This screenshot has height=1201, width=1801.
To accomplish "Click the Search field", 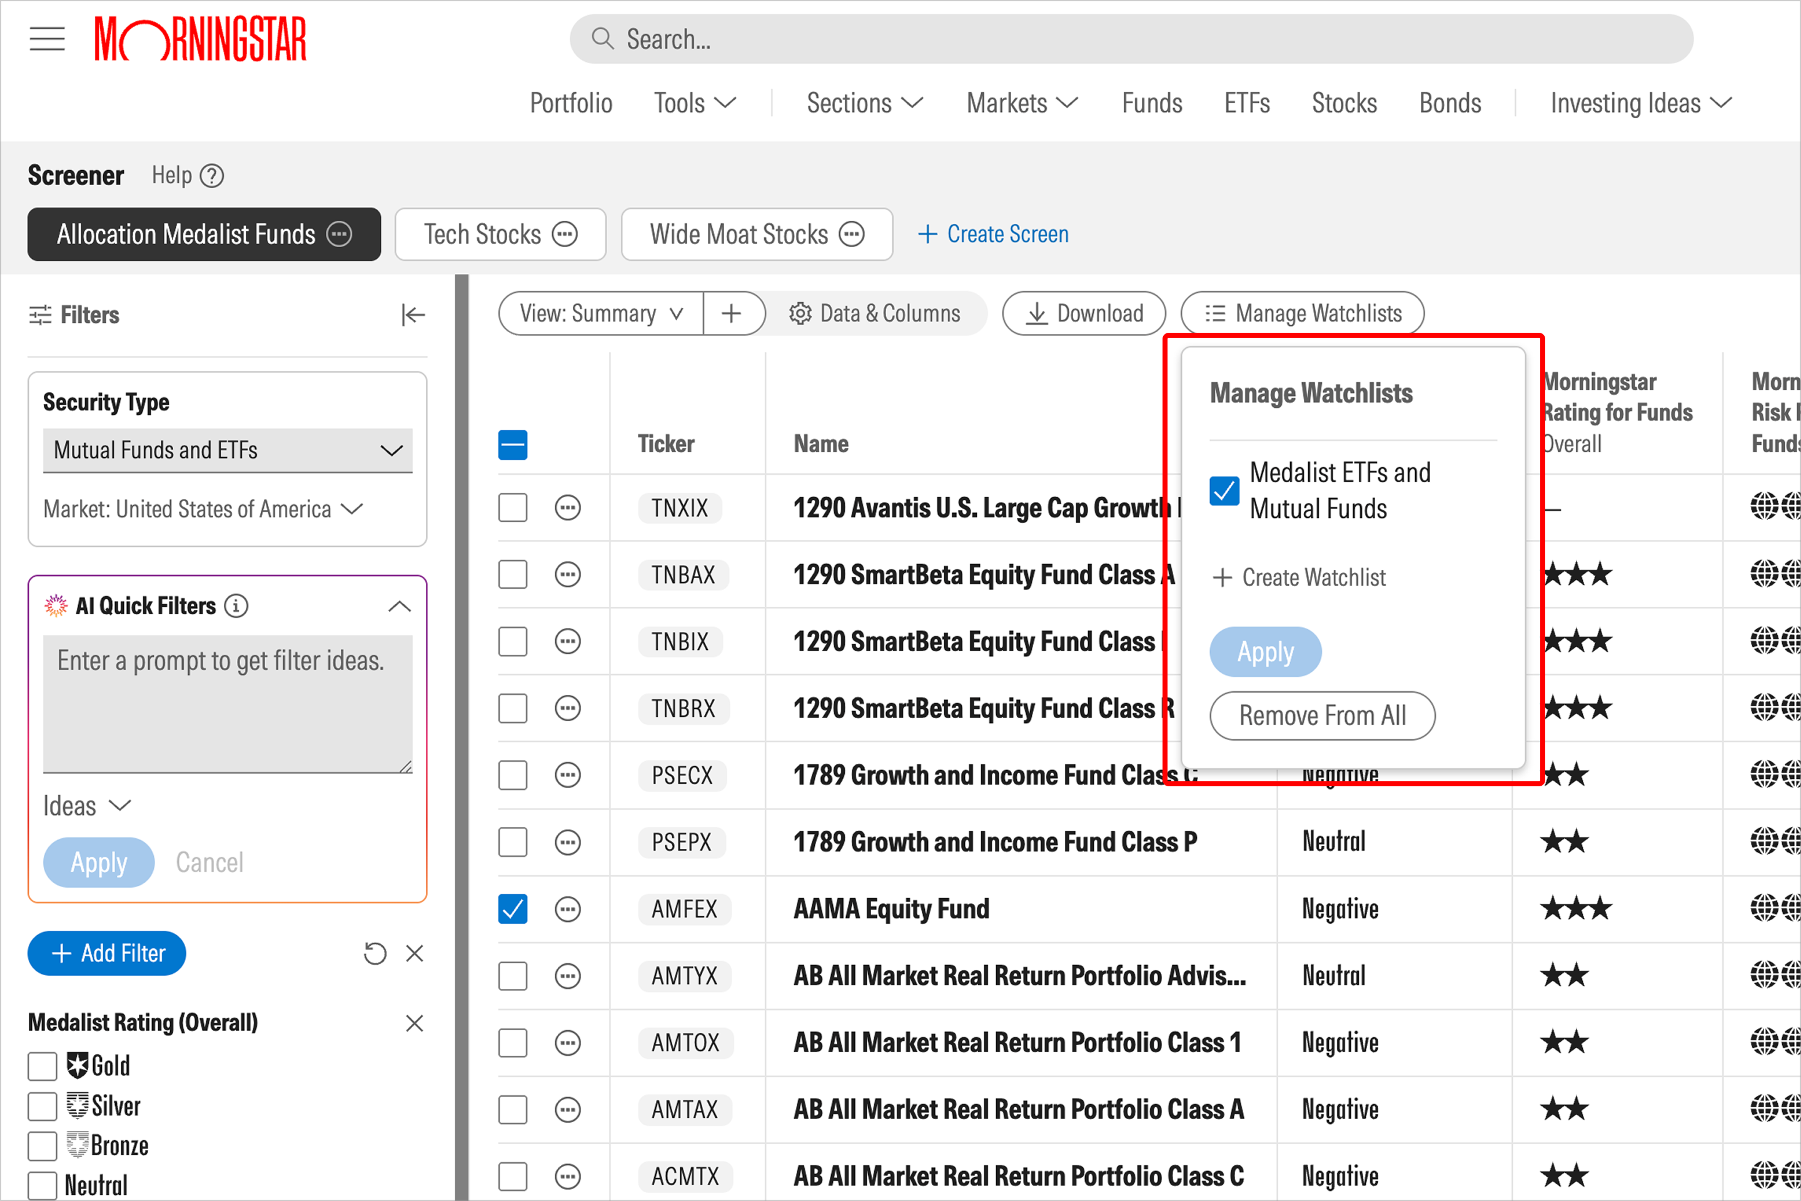I will tap(1131, 39).
